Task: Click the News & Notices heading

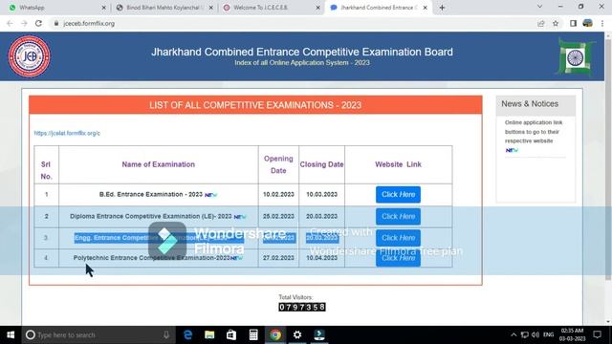Action: (530, 104)
